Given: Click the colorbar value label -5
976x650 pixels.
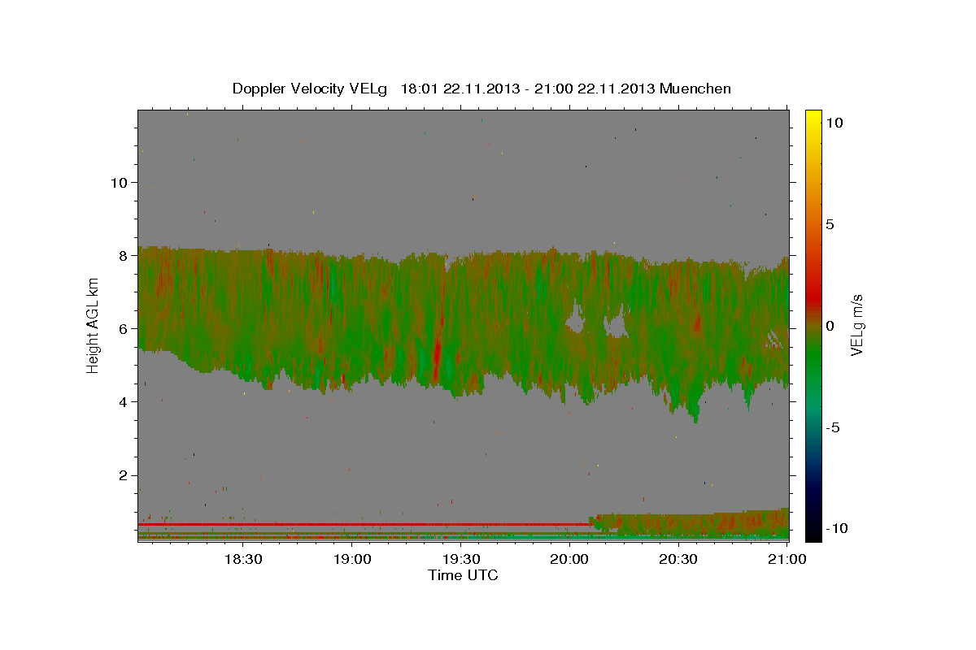Looking at the screenshot, I should (x=833, y=427).
